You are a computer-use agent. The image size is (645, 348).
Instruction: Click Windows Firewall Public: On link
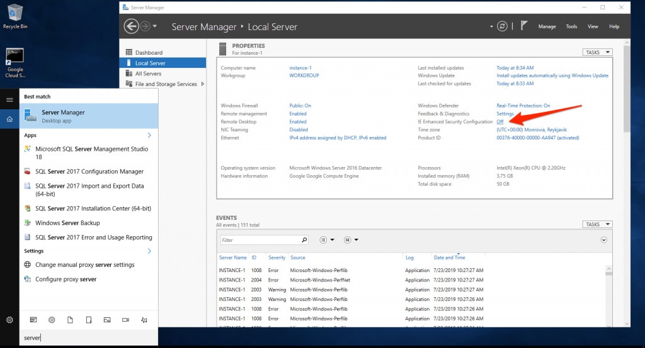point(300,106)
